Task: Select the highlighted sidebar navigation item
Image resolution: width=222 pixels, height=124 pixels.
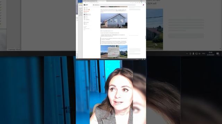Action: point(87,14)
